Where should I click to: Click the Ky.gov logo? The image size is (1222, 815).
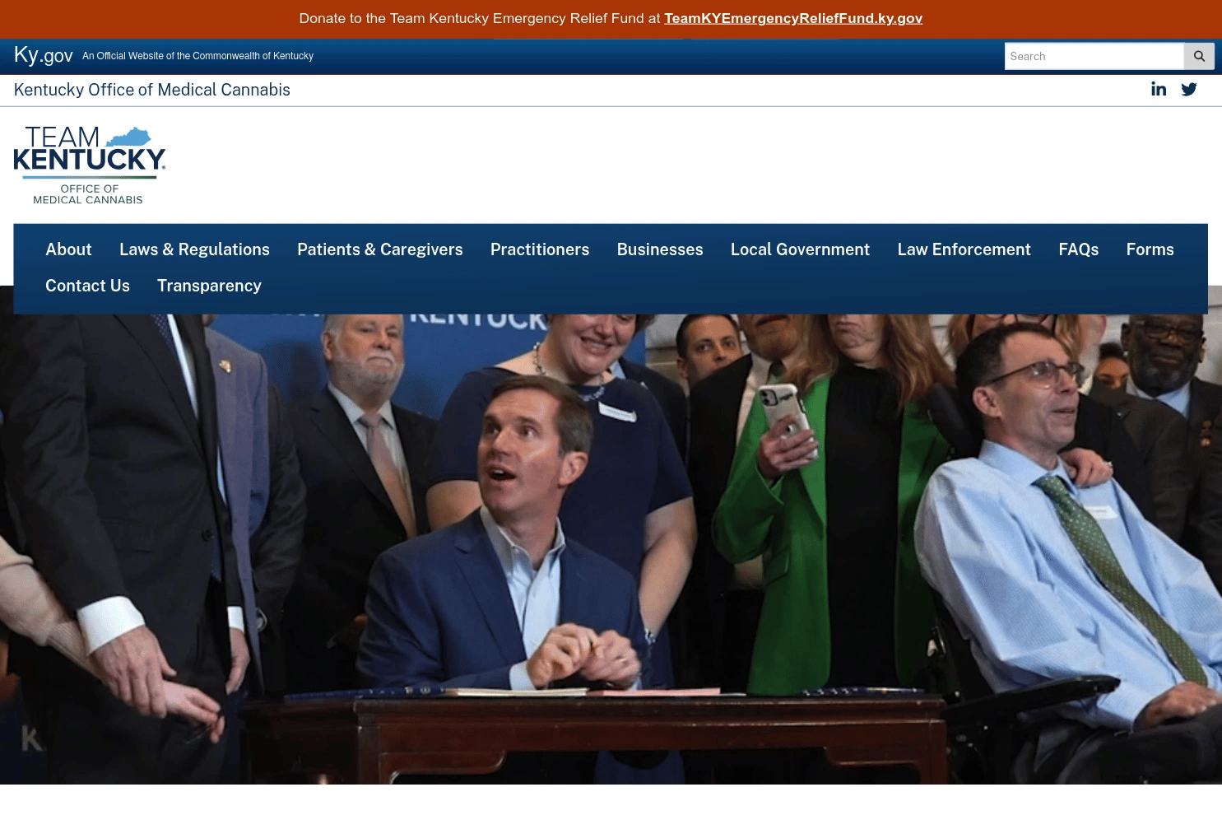click(43, 55)
